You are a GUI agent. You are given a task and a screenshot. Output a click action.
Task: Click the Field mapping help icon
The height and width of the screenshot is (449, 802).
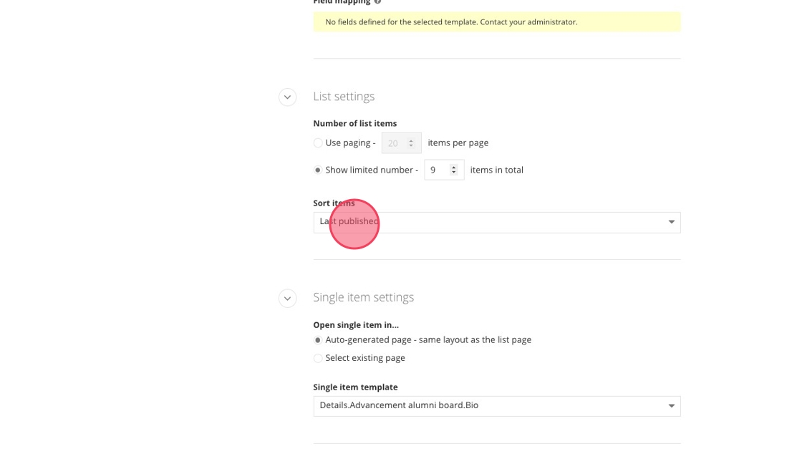[x=377, y=2]
